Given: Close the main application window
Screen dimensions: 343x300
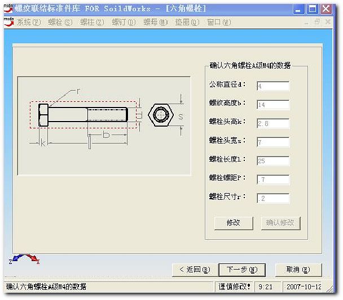Looking at the screenshot, I should (326, 9).
